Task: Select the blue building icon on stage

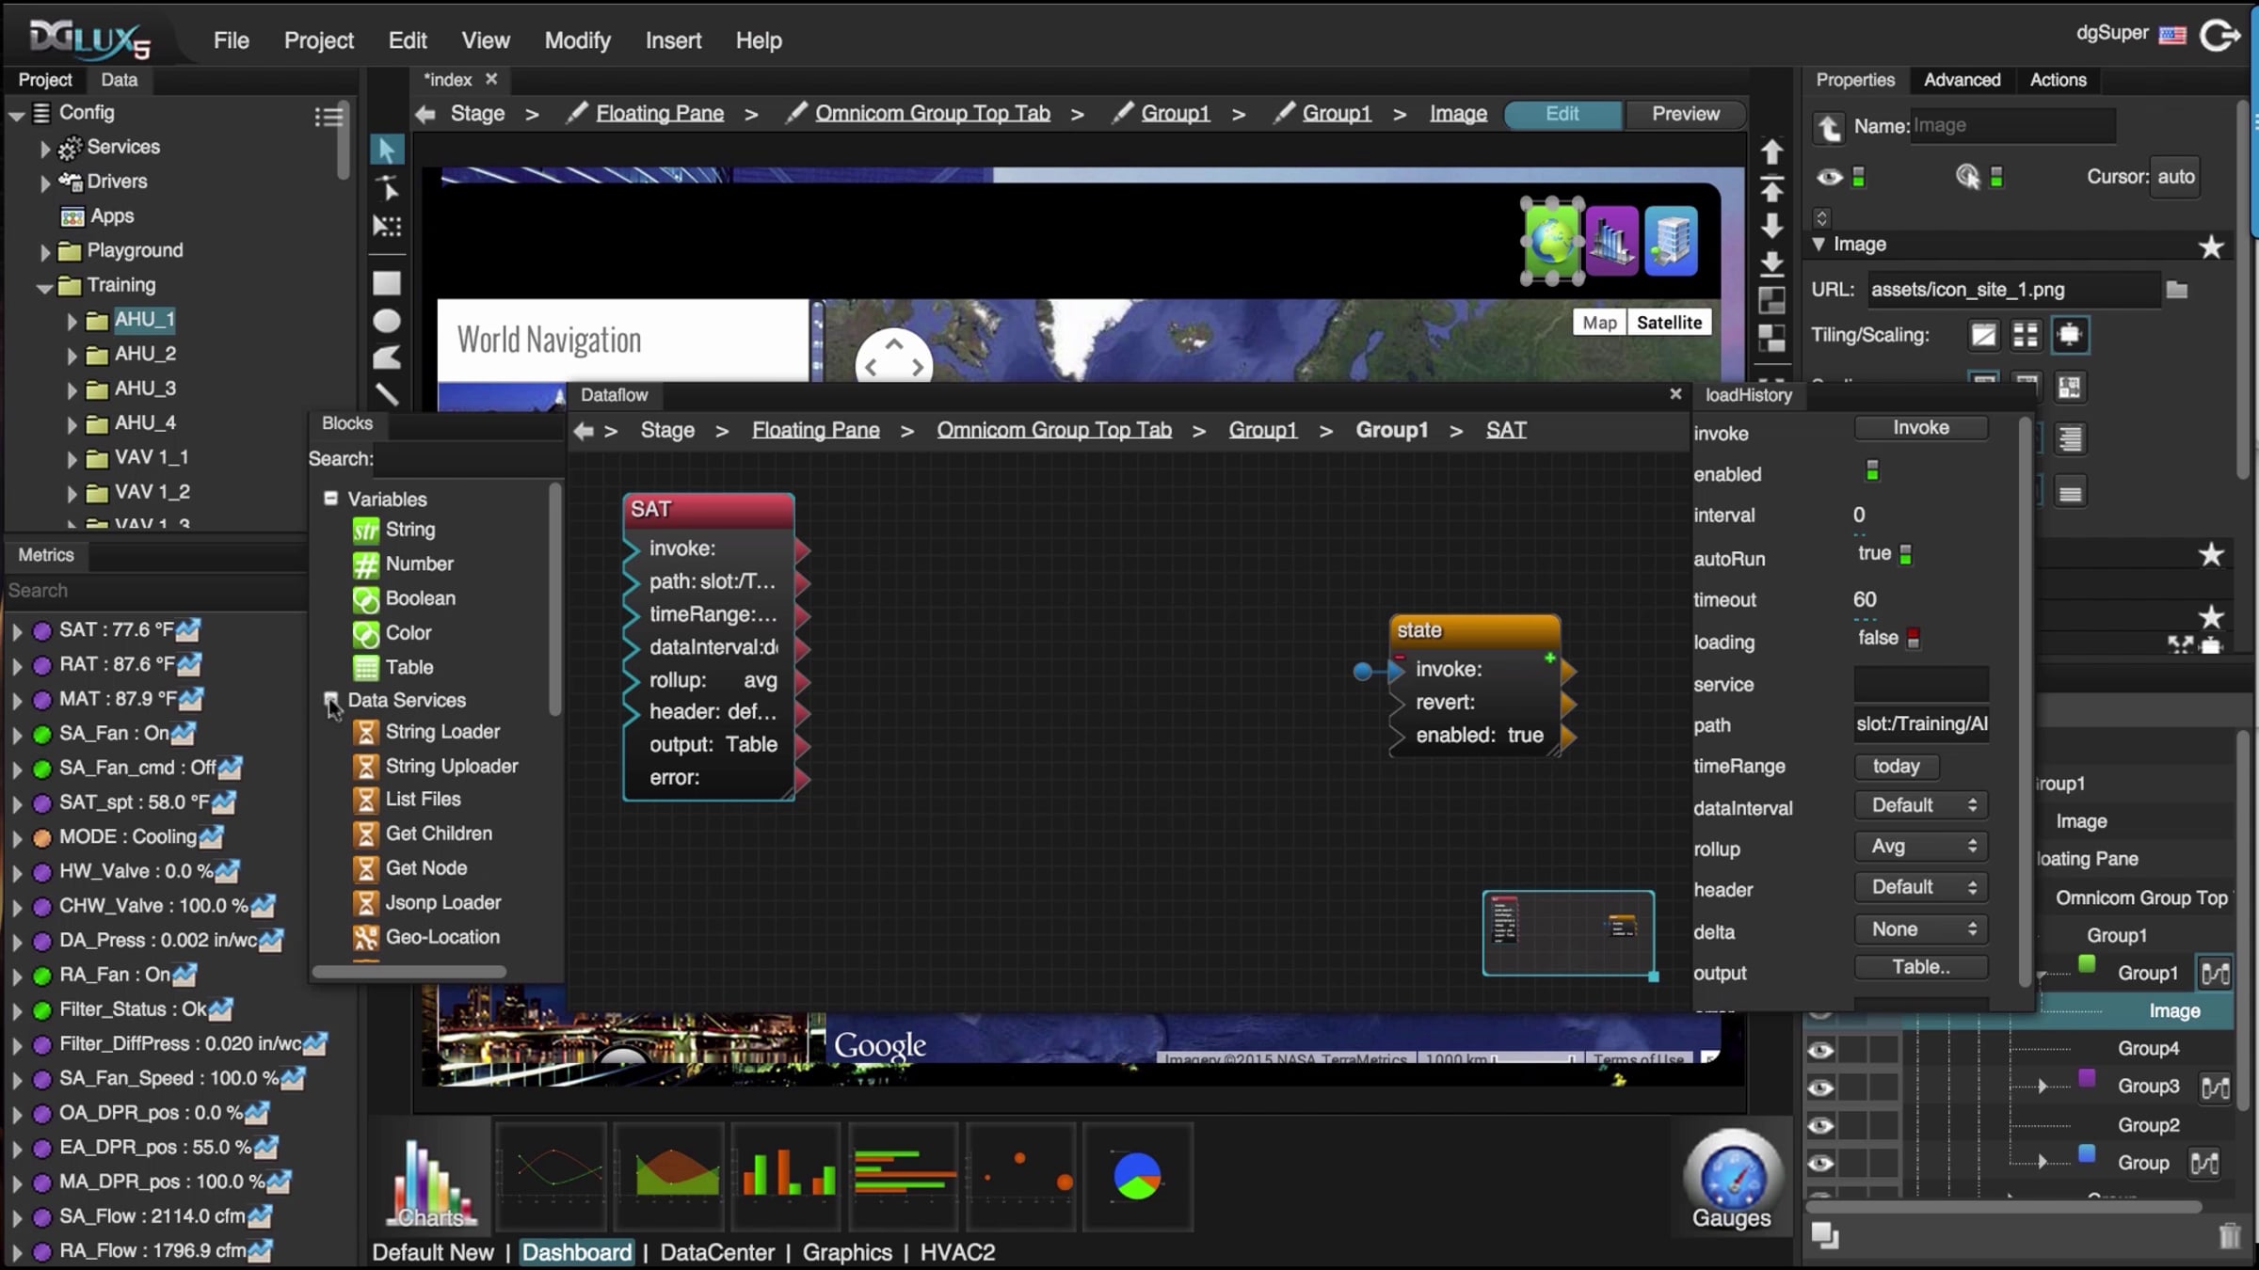Action: point(1671,241)
